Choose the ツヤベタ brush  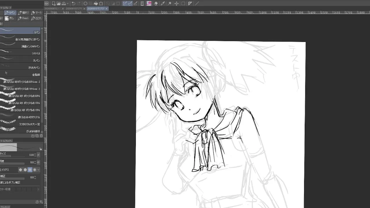pyautogui.click(x=20, y=52)
